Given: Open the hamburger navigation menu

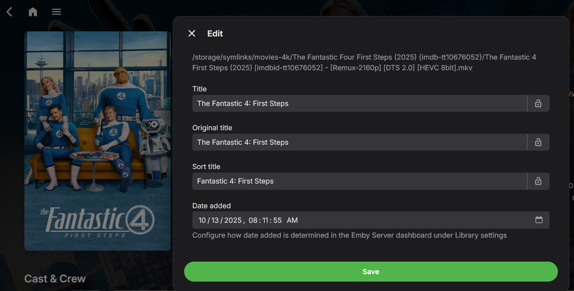Looking at the screenshot, I should click(x=56, y=12).
